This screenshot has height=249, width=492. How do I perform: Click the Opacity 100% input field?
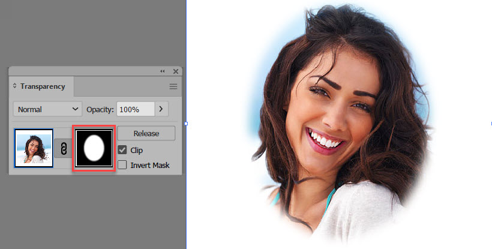pos(136,109)
